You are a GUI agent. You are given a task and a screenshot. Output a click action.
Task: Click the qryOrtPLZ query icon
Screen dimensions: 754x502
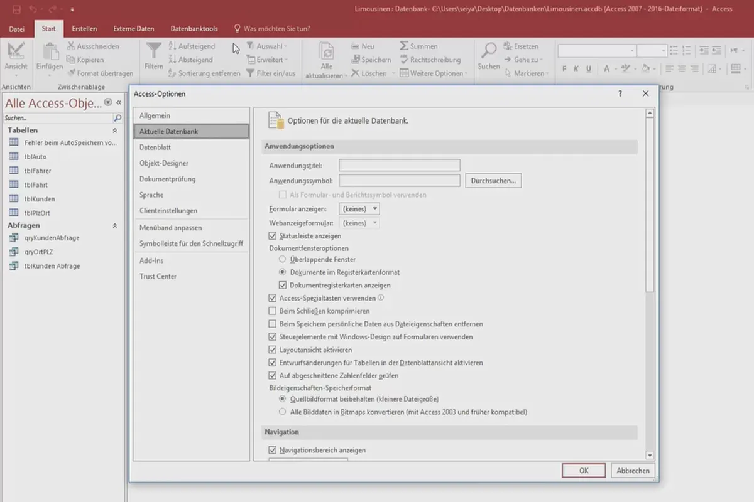click(x=14, y=252)
